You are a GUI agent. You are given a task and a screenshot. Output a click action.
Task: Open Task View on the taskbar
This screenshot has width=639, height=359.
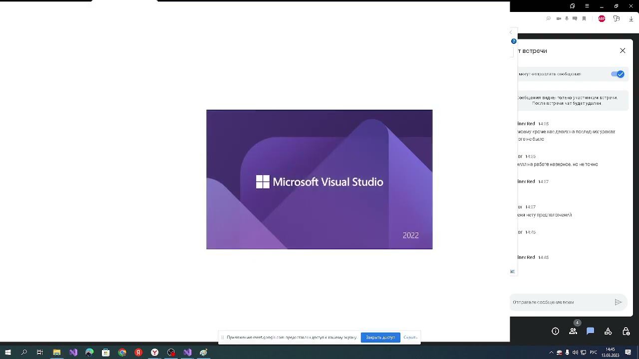(x=40, y=353)
